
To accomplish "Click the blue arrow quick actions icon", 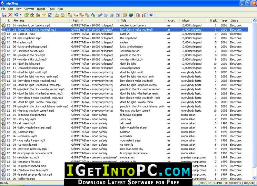I will pos(100,15).
